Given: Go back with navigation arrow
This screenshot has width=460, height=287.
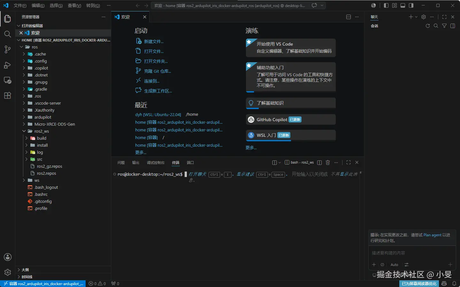Looking at the screenshot, I should 138,5.
